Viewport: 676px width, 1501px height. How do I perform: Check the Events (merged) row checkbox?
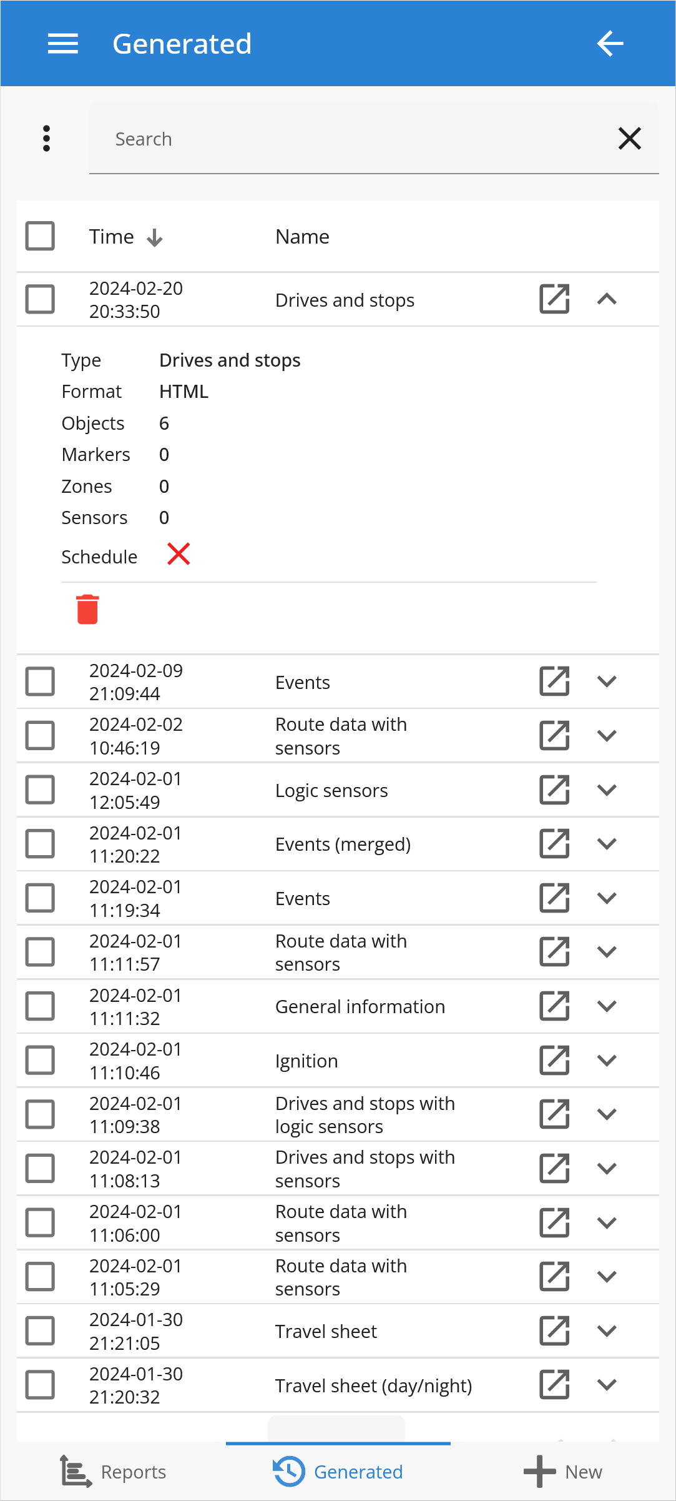[x=40, y=844]
